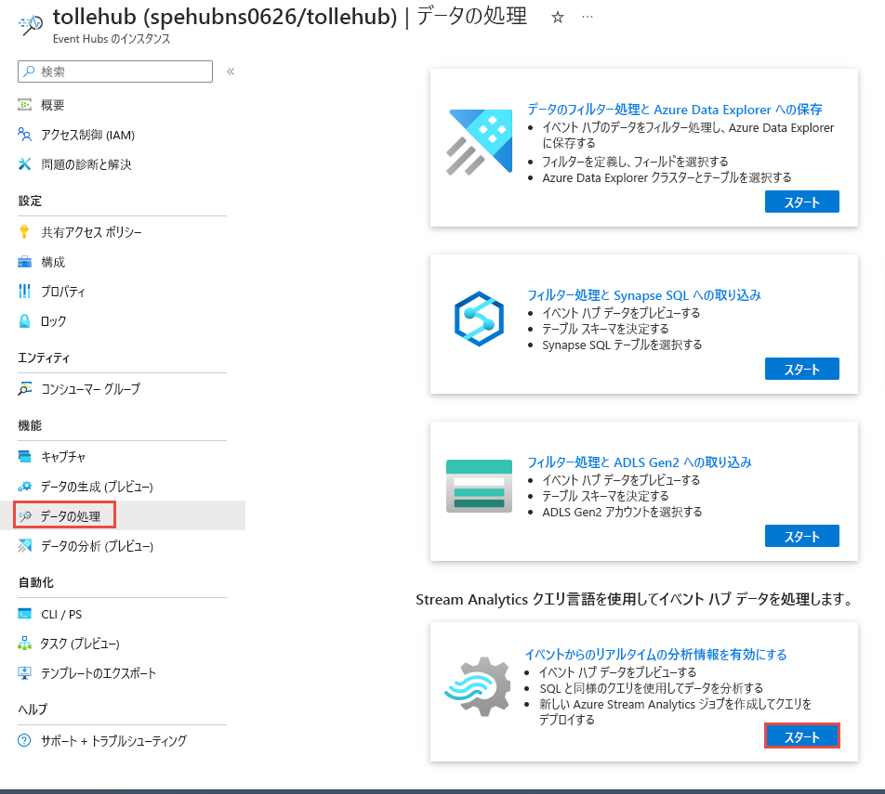
Task: Open テンプレートのエクスポート menu item
Action: pyautogui.click(x=99, y=672)
